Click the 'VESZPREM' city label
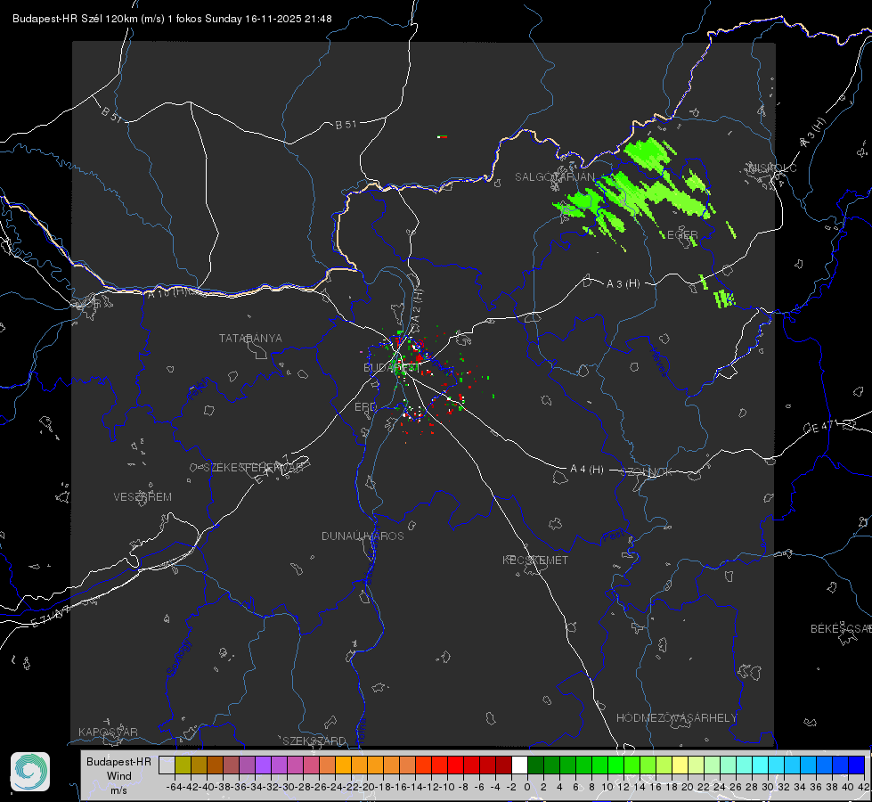Image resolution: width=872 pixels, height=802 pixels. [x=143, y=497]
